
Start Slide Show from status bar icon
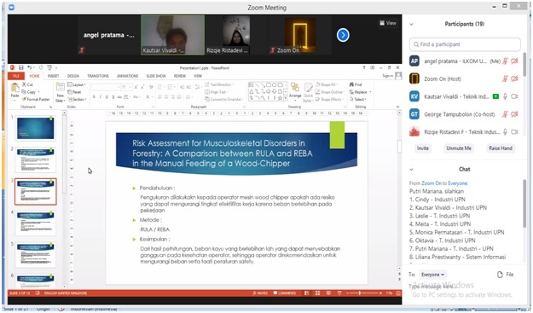click(339, 293)
